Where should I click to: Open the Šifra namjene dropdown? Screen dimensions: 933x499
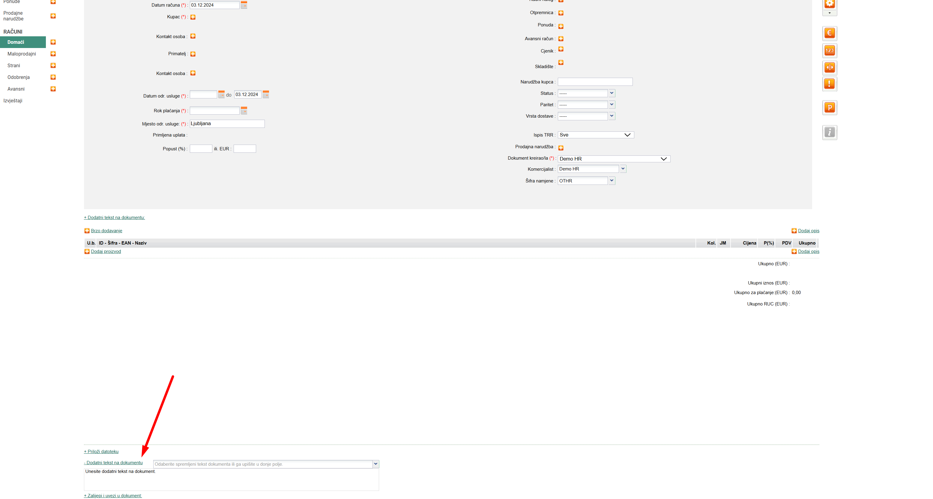pos(612,180)
